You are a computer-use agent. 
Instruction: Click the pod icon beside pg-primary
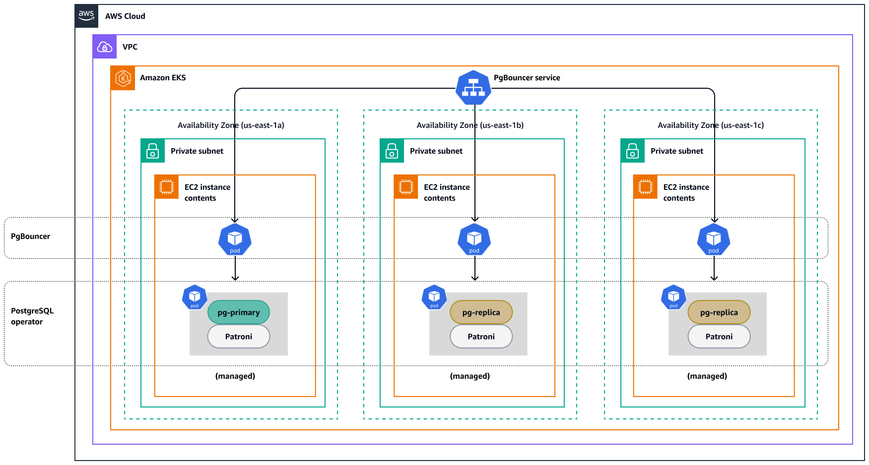[194, 297]
